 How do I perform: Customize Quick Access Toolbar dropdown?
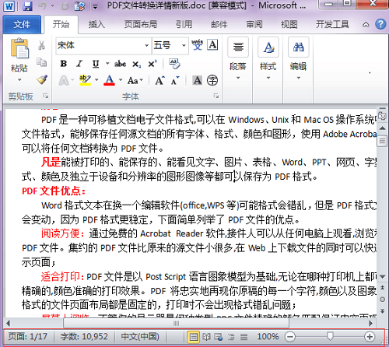[x=95, y=7]
